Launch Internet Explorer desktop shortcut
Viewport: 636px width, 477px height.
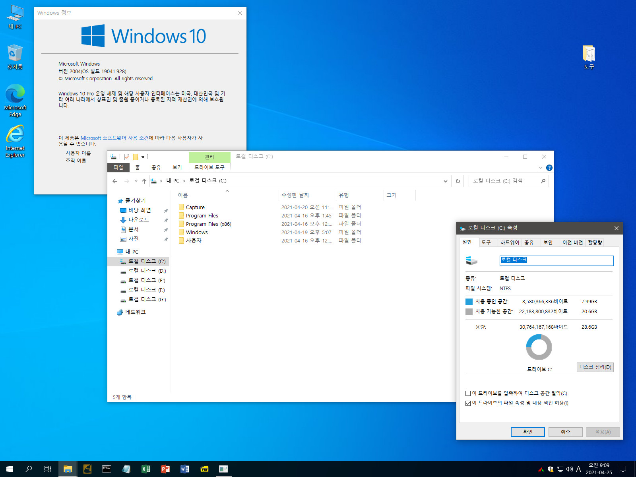pos(15,141)
